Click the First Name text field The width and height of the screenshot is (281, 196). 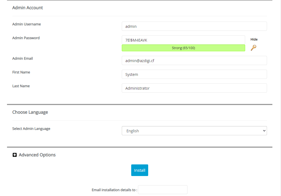point(194,75)
